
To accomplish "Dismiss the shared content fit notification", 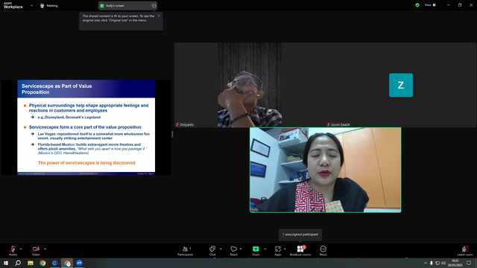I will [x=159, y=16].
